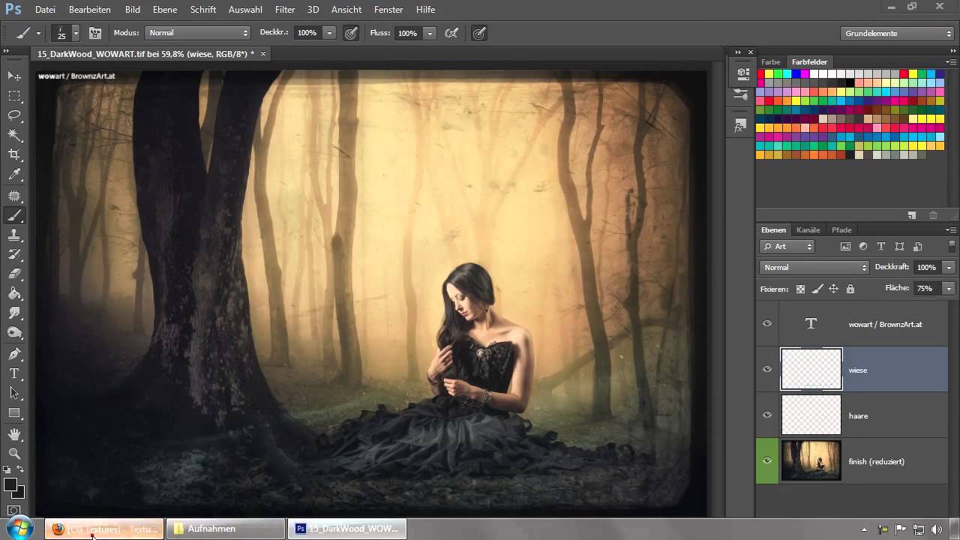Viewport: 960px width, 540px height.
Task: Select the Clone Stamp tool
Action: tap(14, 235)
